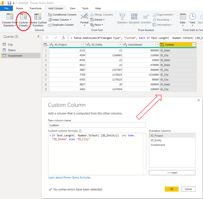The width and height of the screenshot is (203, 199).
Task: Click the cell containing 1166601
Action: point(104,55)
